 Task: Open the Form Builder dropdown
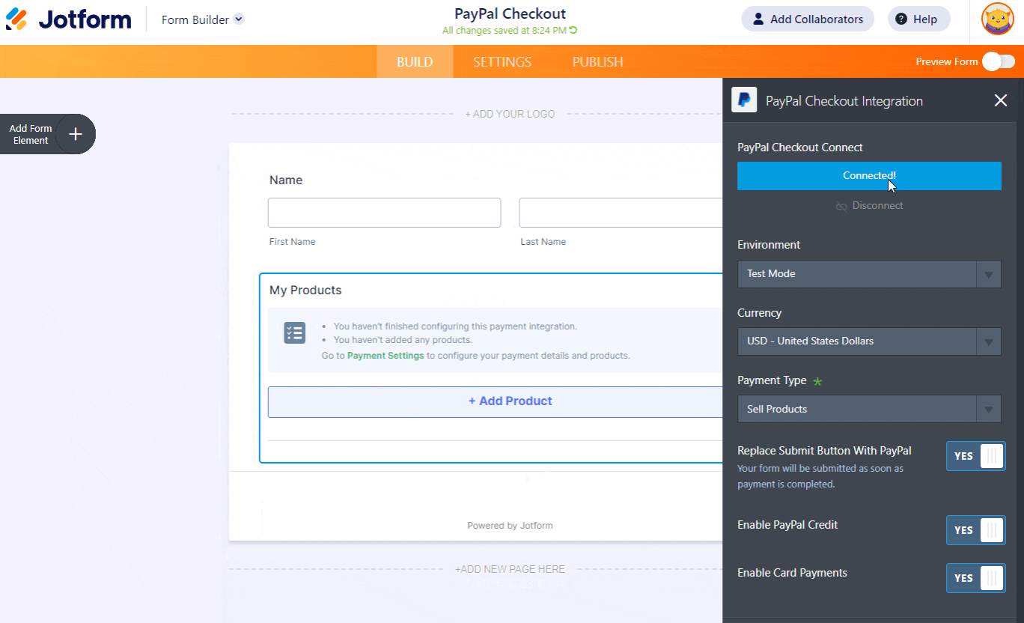click(x=203, y=19)
